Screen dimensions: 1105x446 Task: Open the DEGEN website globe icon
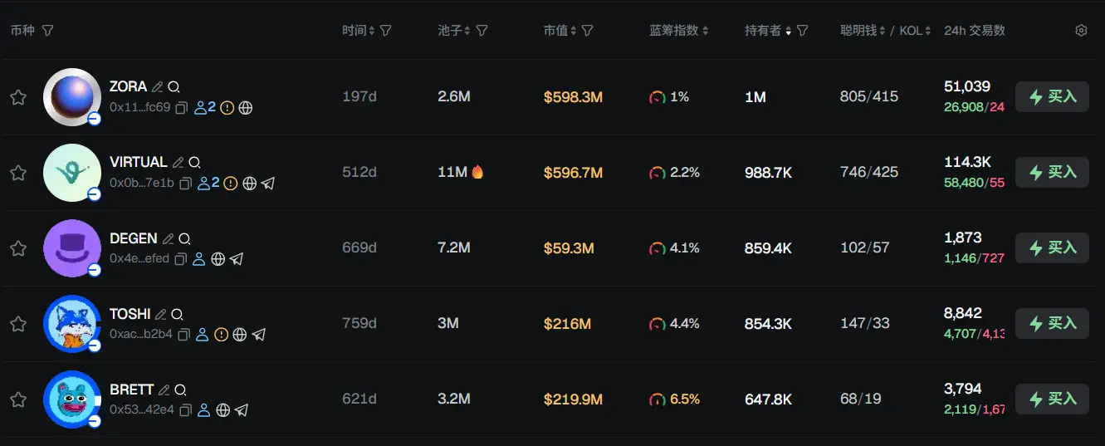tap(218, 259)
